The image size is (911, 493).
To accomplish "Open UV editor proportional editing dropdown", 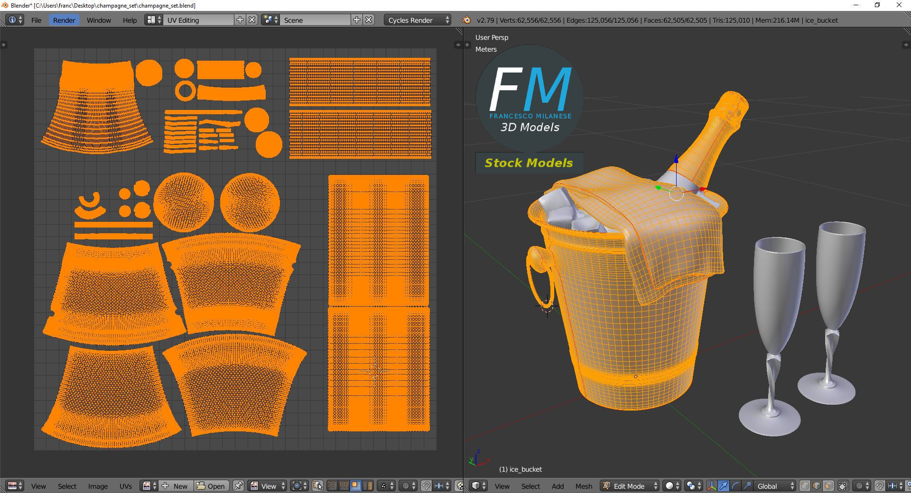I will click(x=408, y=486).
